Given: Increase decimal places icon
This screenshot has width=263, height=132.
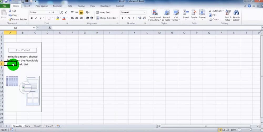Looking at the screenshot, I should click(x=140, y=18).
